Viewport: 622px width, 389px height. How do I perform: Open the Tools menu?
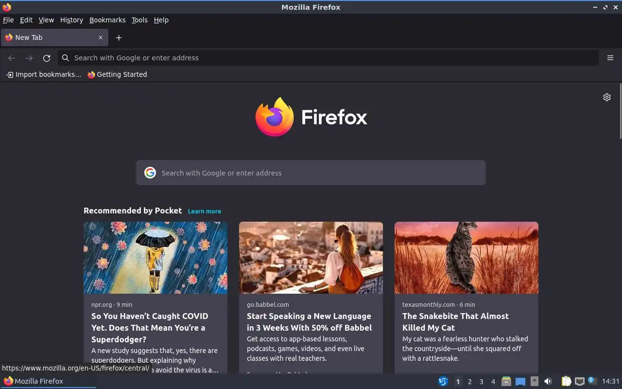tap(139, 20)
